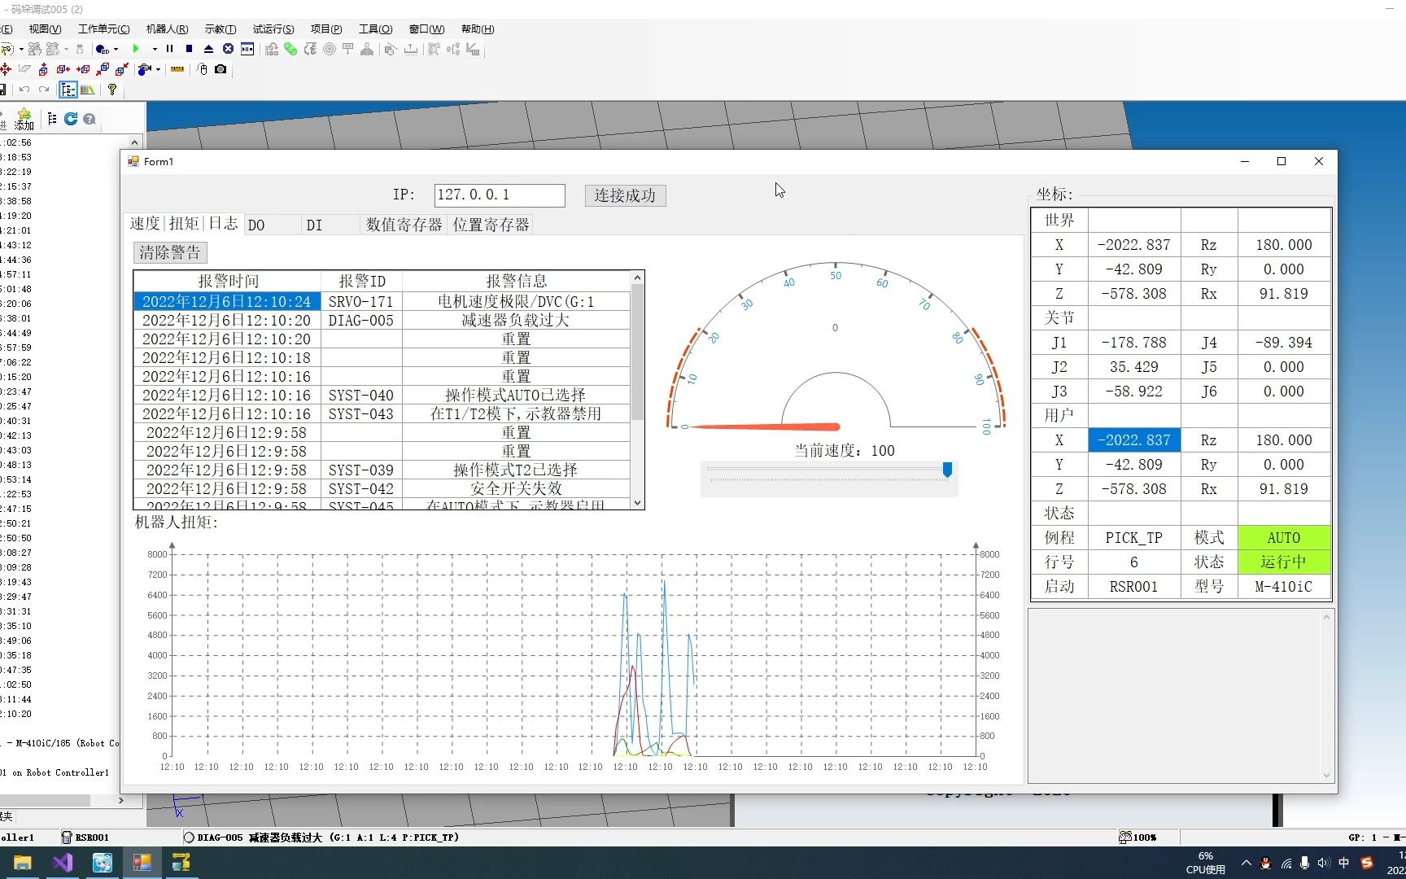1406x879 pixels.
Task: Click the highlighted user X -2022.837 cell
Action: (x=1134, y=440)
